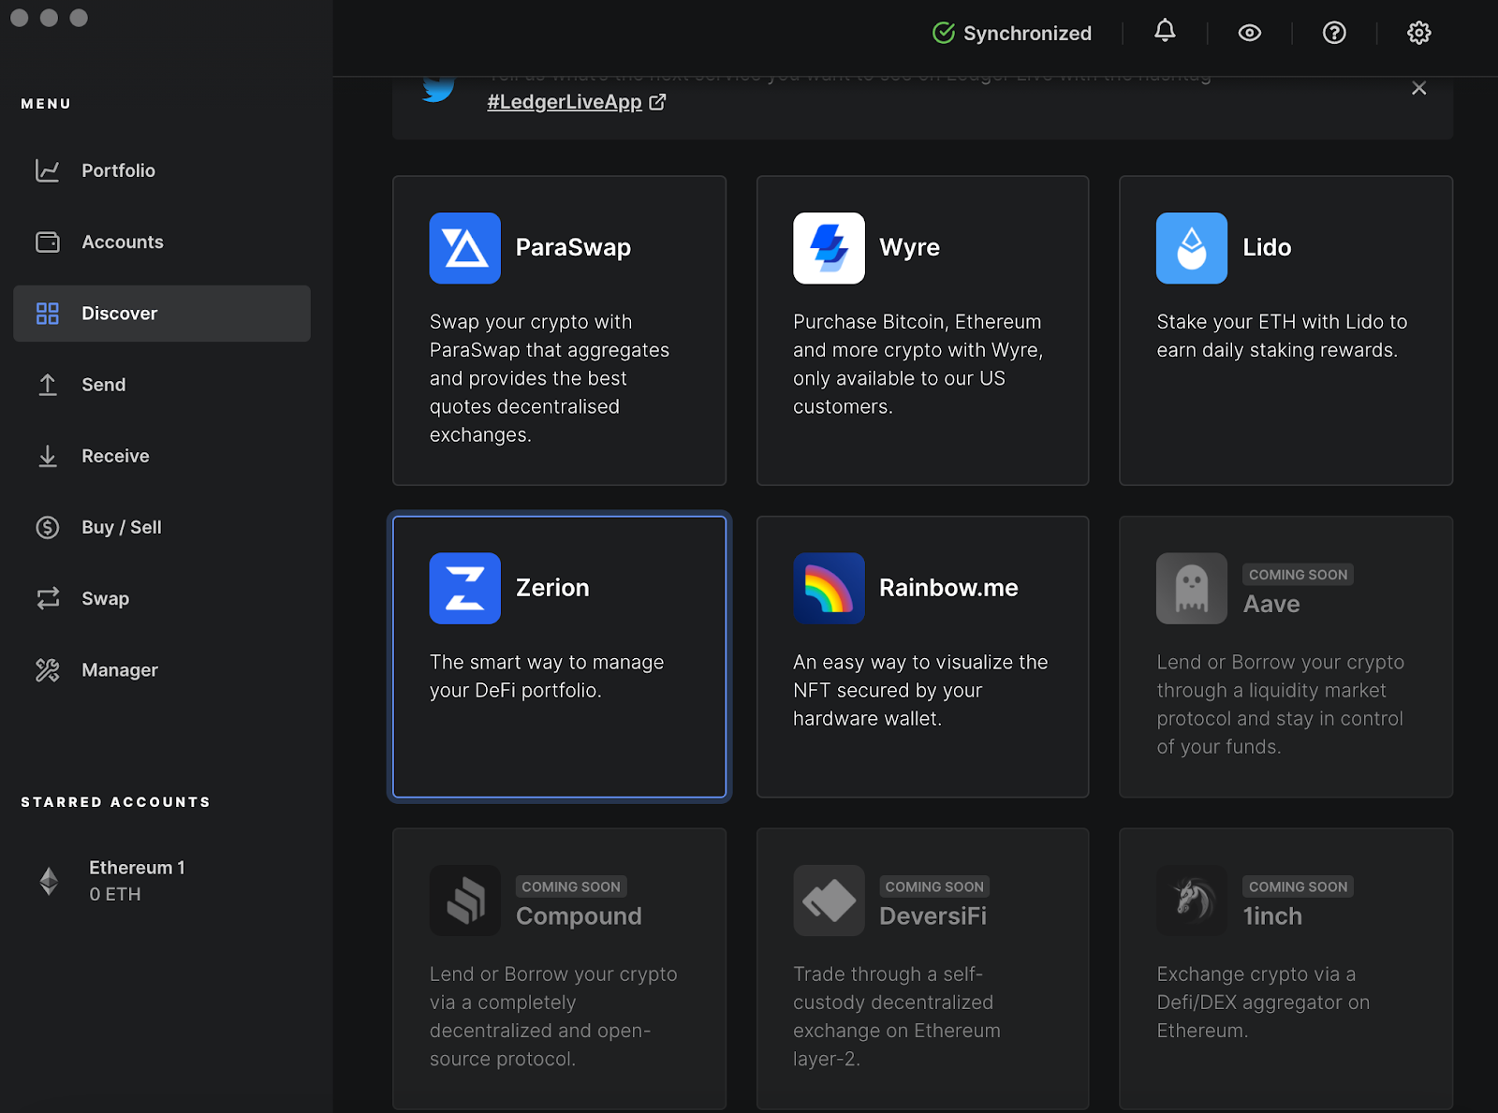The width and height of the screenshot is (1498, 1113).
Task: Open settings gear icon
Action: (x=1419, y=33)
